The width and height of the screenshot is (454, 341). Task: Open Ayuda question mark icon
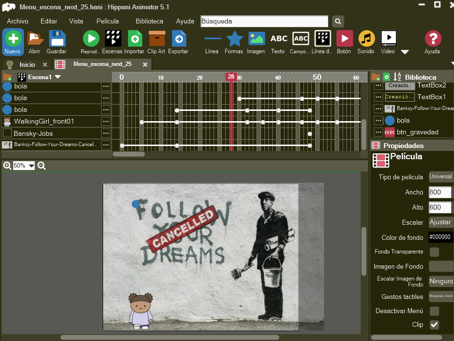[x=432, y=42]
